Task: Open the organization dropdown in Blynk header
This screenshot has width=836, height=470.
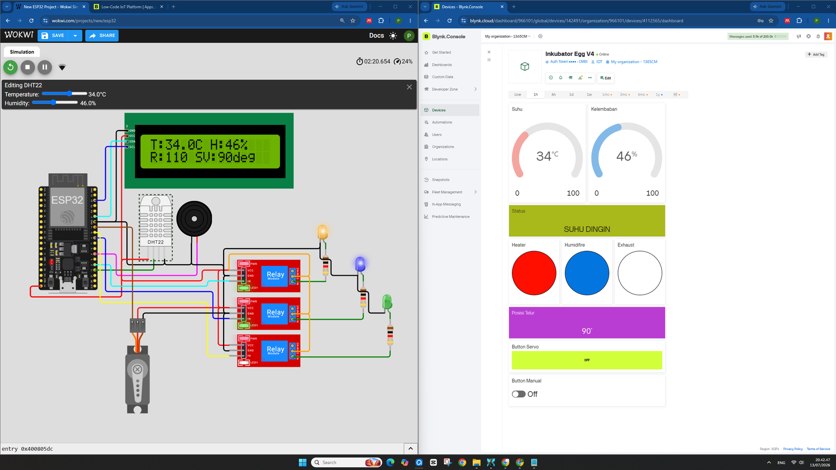Action: pyautogui.click(x=507, y=37)
